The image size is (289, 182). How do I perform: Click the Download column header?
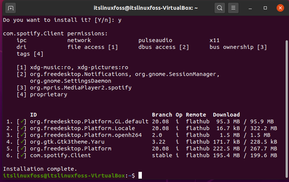226,115
